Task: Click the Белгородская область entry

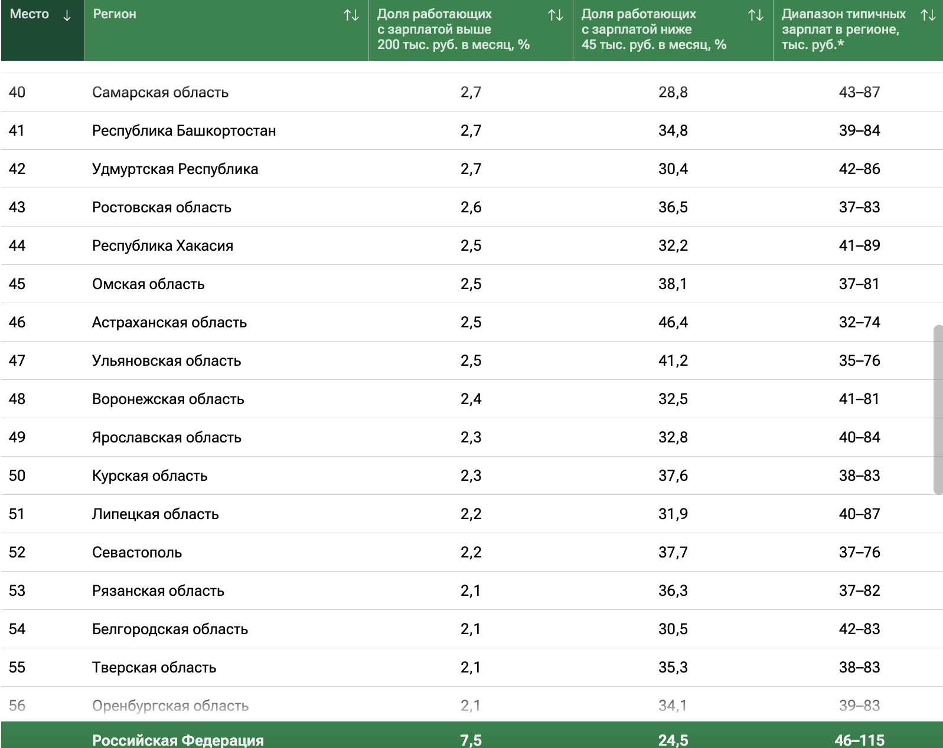Action: (169, 629)
